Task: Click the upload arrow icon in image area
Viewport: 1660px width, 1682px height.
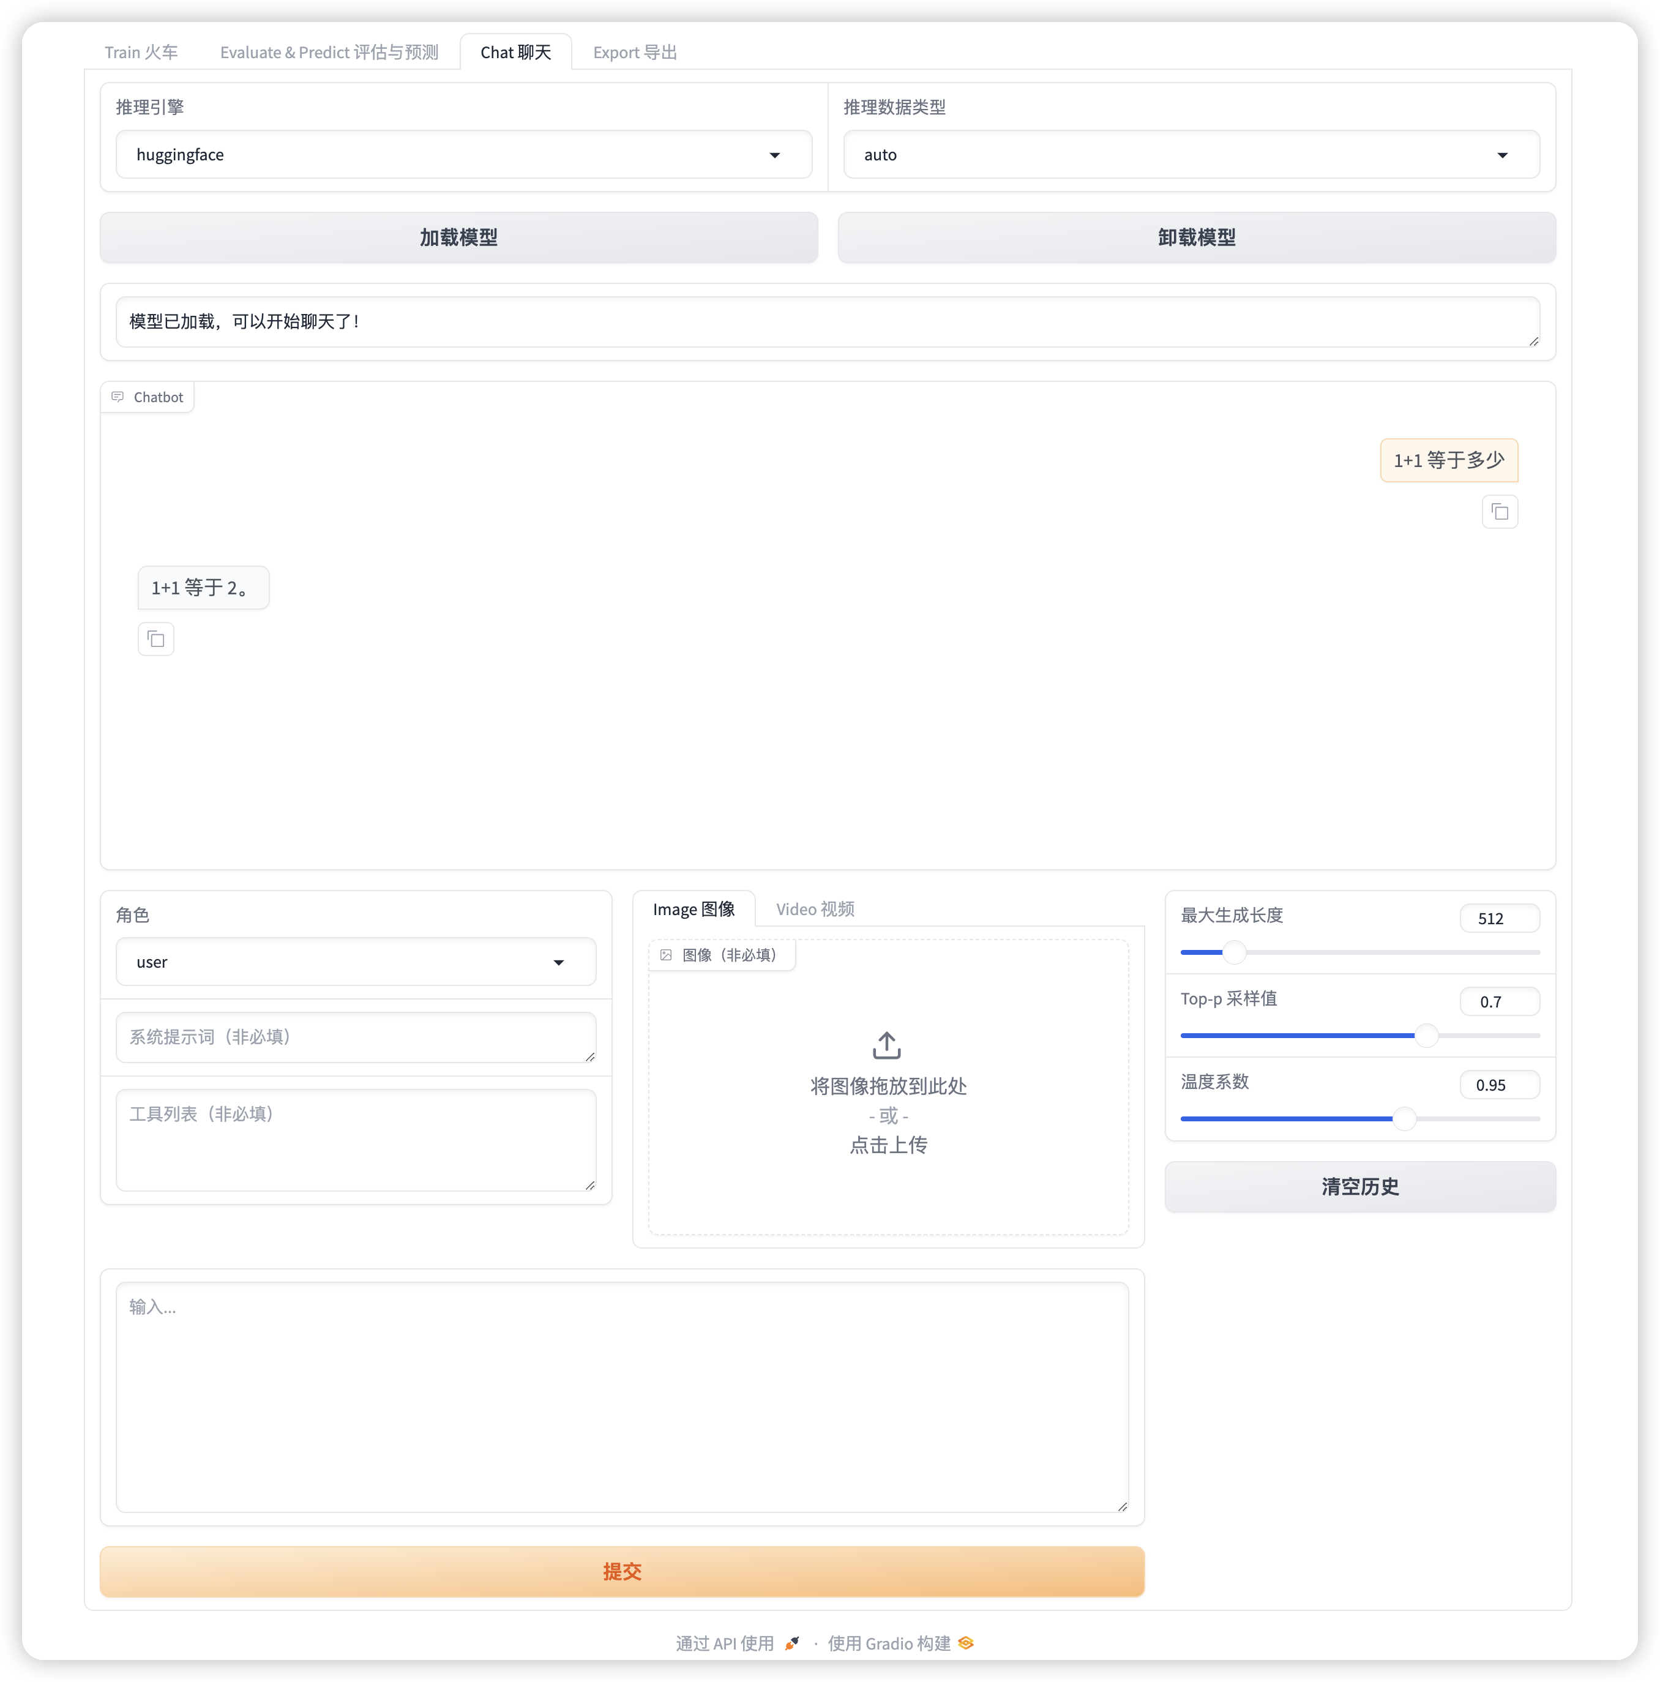Action: 888,1045
